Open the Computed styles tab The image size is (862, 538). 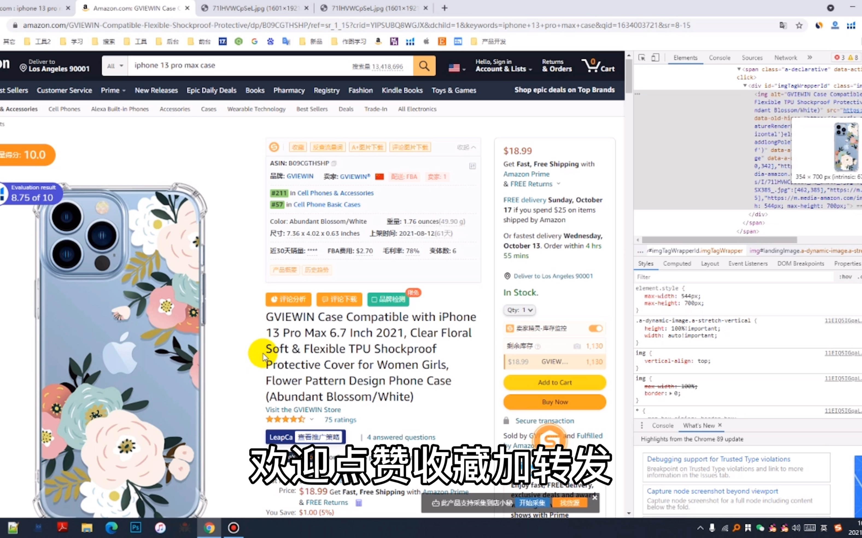[x=677, y=264]
